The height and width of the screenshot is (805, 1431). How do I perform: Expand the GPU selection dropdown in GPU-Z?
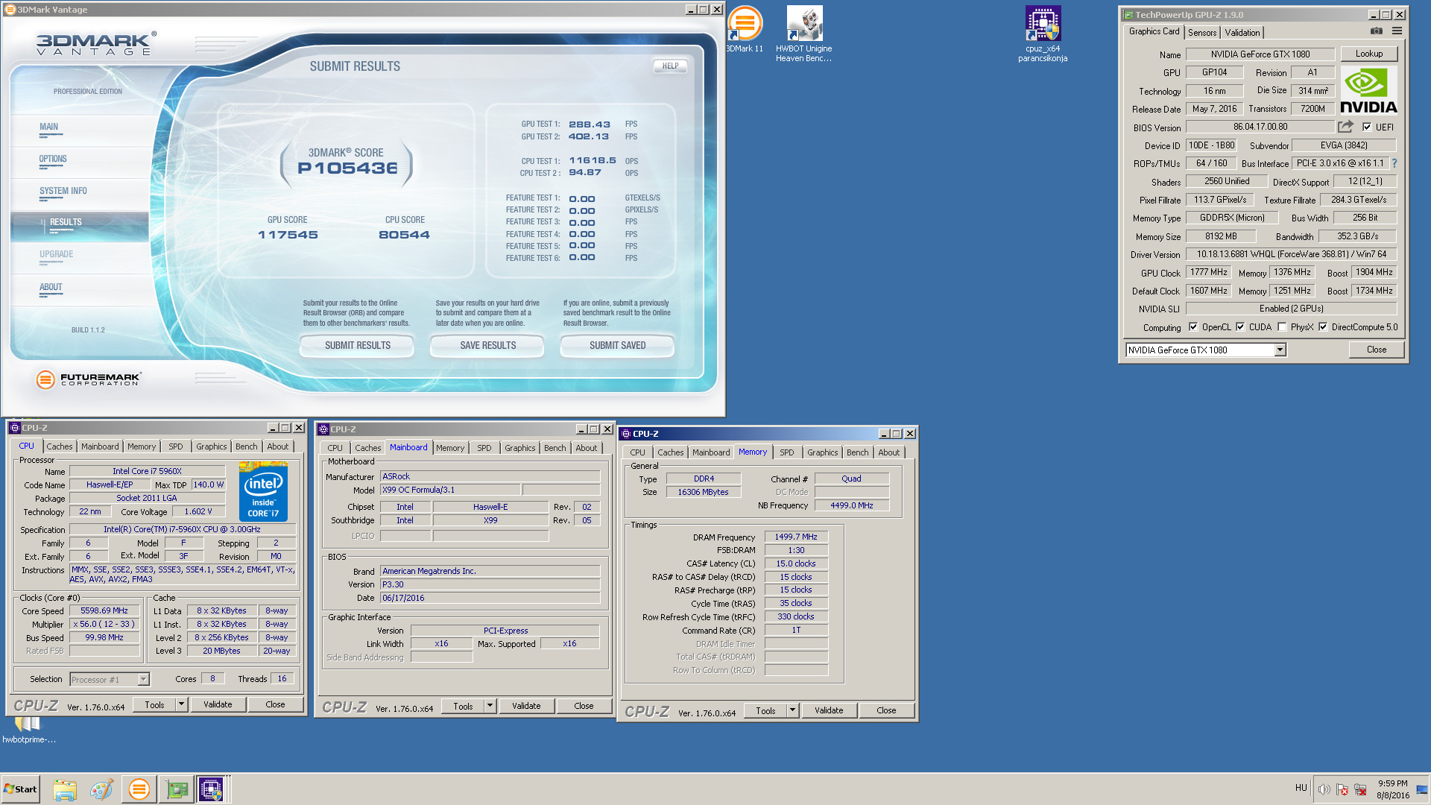(1280, 350)
